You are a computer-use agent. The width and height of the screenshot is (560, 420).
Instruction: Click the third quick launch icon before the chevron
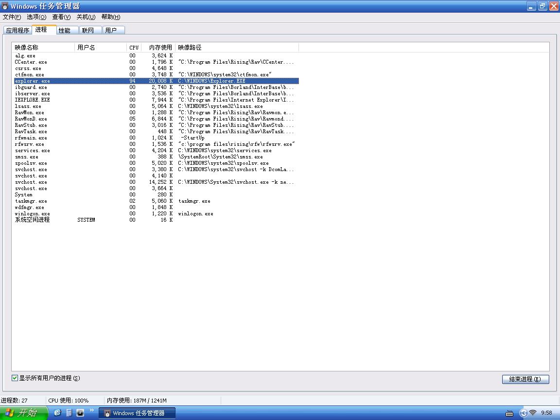coord(80,413)
